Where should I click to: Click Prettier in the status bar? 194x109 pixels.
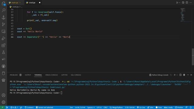[x=179, y=107]
